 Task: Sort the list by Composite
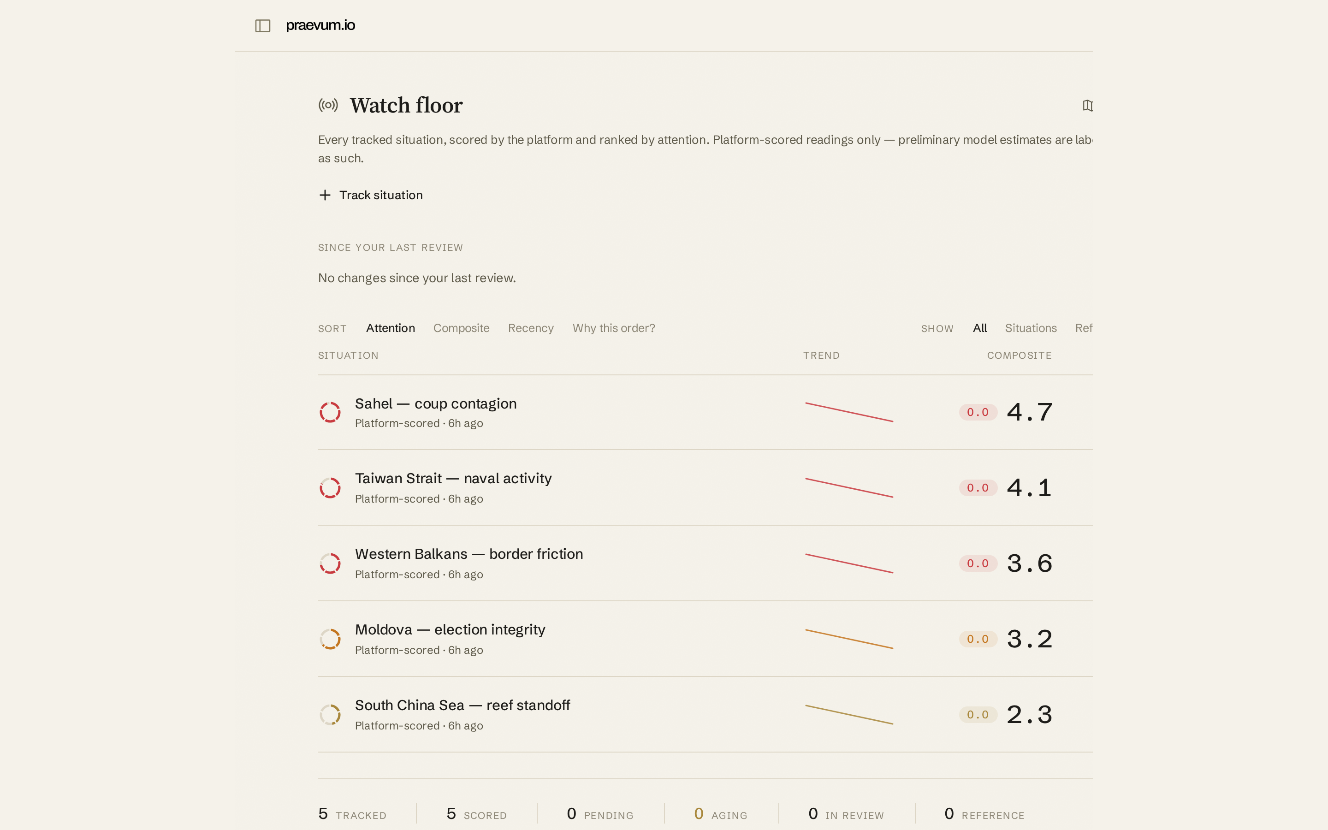click(461, 328)
